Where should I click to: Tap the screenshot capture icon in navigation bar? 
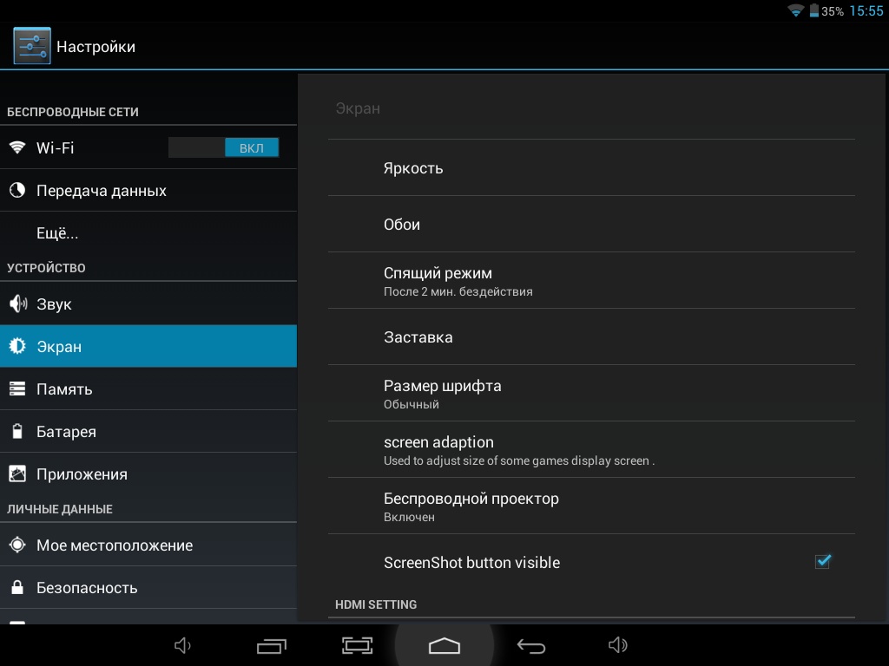tap(357, 645)
